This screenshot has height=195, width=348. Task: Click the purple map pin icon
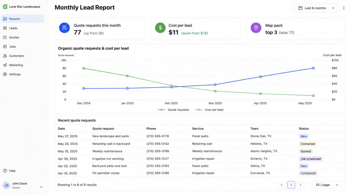point(256,28)
